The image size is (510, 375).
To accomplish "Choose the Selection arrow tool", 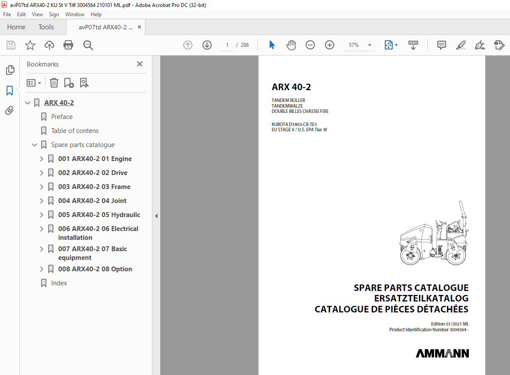I will (x=272, y=45).
